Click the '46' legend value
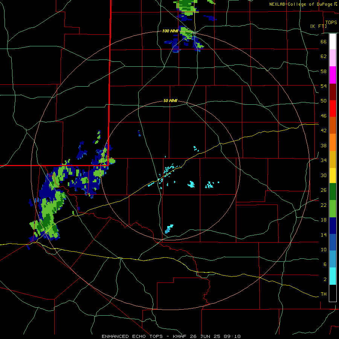 point(324,116)
